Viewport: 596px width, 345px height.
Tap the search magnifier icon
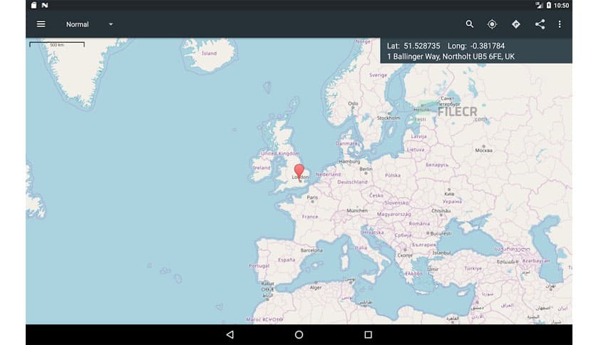pyautogui.click(x=469, y=24)
